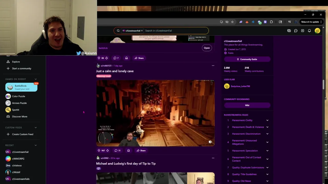This screenshot has height=184, width=328.
Task: Play the cave video thumbnail
Action: click(155, 113)
